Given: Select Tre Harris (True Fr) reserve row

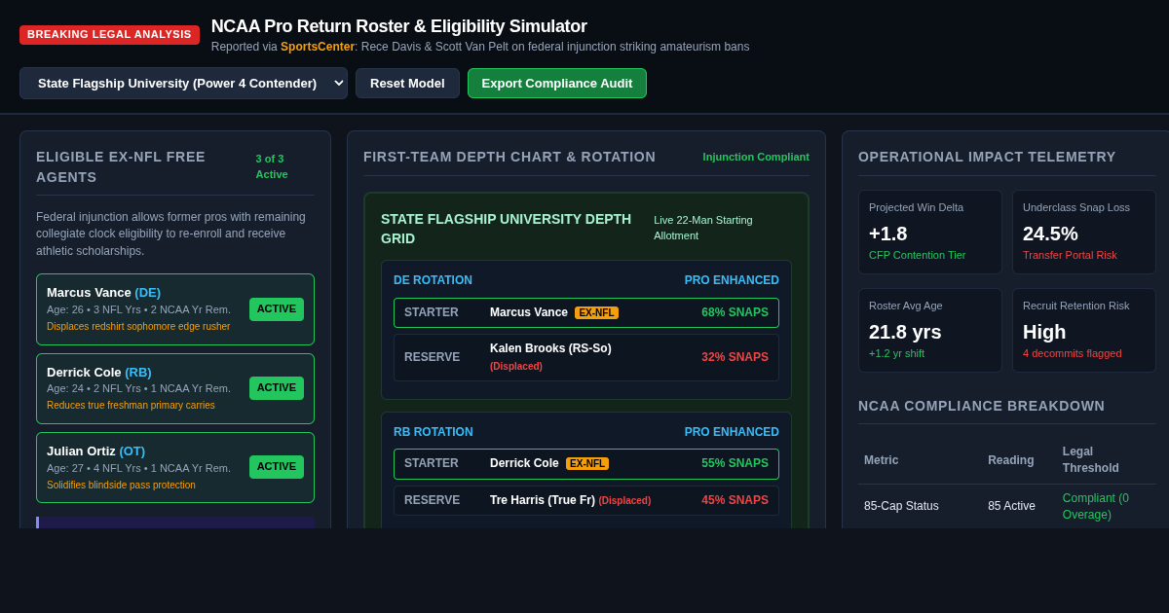Looking at the screenshot, I should click(586, 500).
